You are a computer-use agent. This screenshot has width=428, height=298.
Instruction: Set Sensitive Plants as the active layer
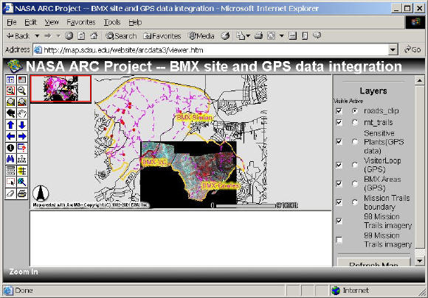(x=355, y=141)
